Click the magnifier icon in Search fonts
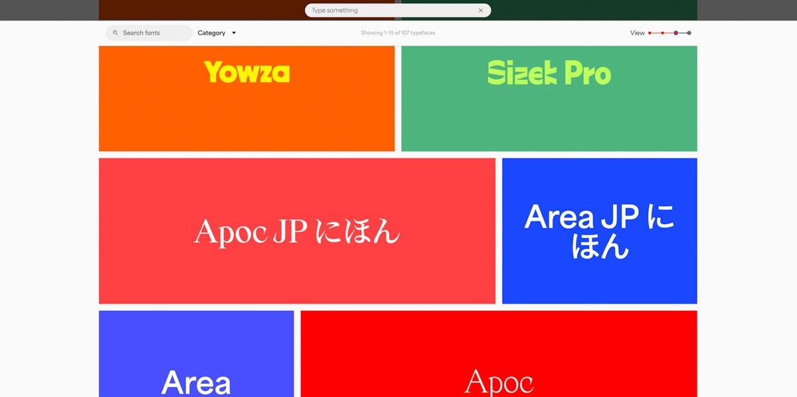 click(x=116, y=33)
